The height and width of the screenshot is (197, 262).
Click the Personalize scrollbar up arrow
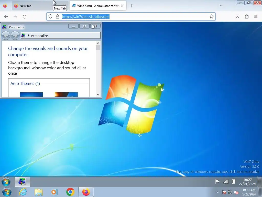[x=98, y=43]
